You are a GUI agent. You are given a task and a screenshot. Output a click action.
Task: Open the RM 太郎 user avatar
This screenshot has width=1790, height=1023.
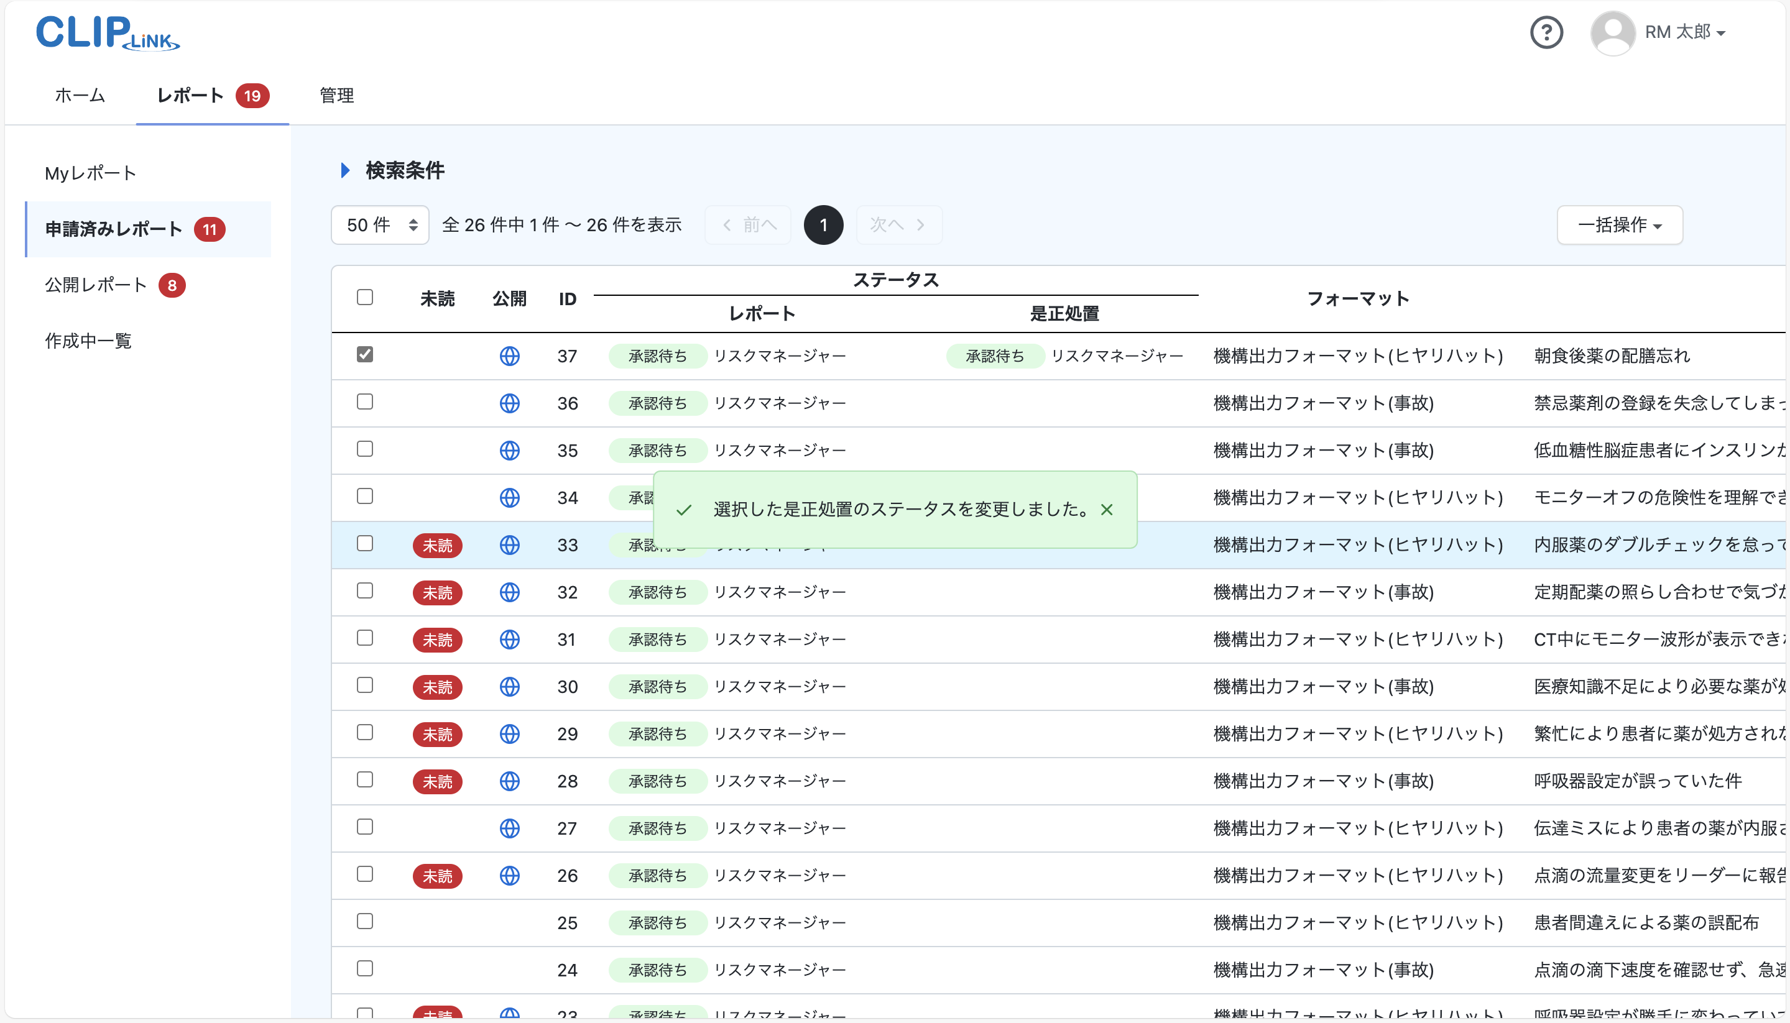pos(1613,32)
